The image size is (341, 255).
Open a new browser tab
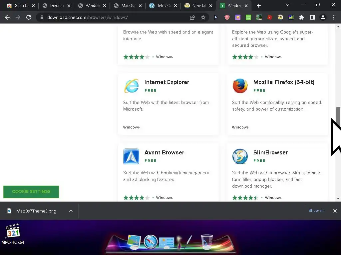pyautogui.click(x=258, y=6)
